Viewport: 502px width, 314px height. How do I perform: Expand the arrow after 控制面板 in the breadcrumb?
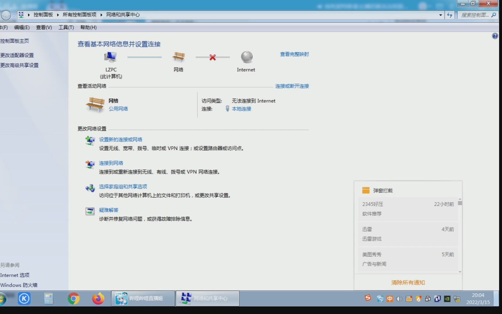(58, 15)
